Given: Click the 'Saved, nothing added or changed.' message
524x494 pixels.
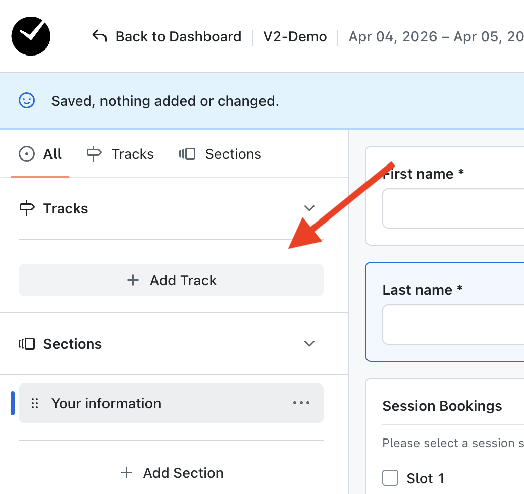Looking at the screenshot, I should 165,101.
